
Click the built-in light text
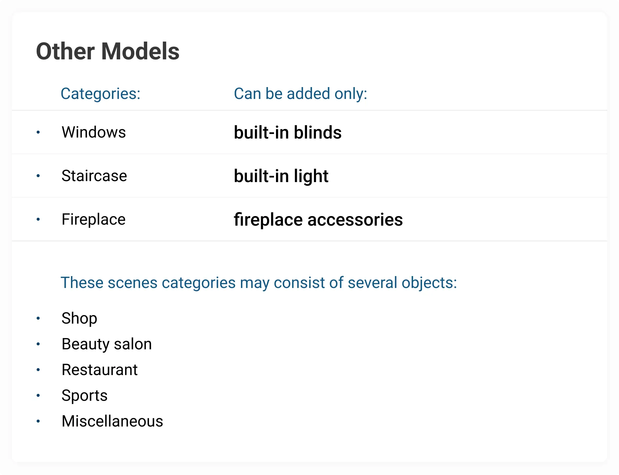[x=281, y=176]
